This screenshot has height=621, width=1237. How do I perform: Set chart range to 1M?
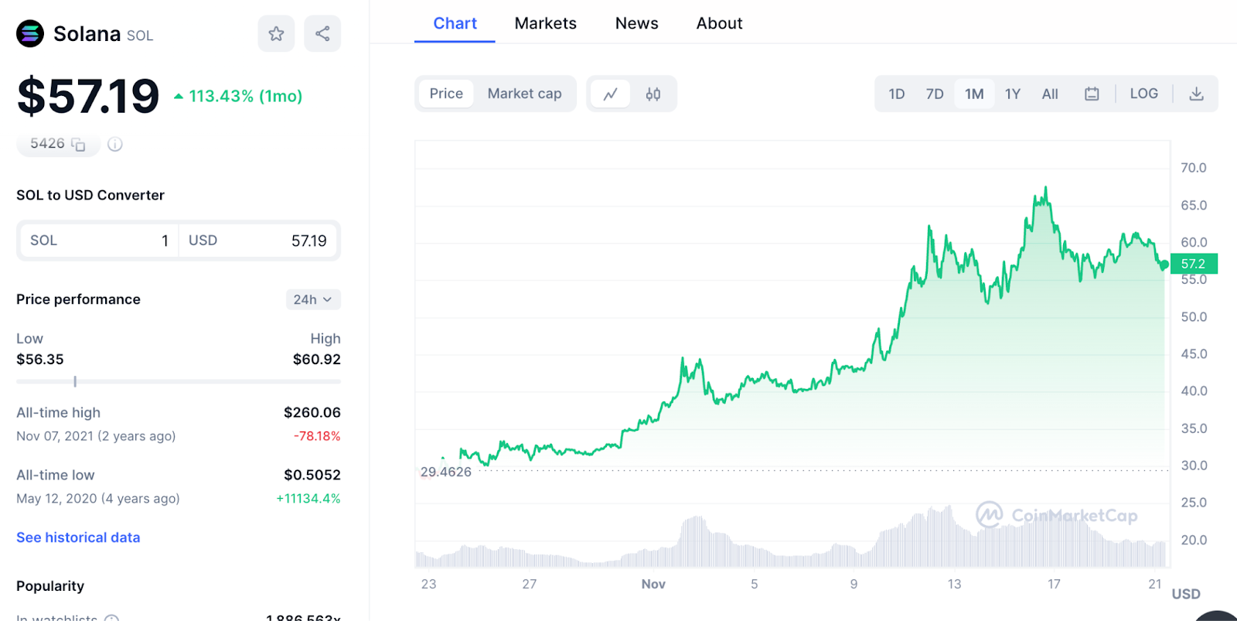974,94
